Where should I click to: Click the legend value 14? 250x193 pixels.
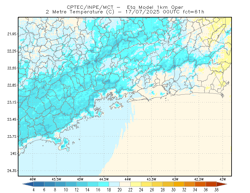87,190
